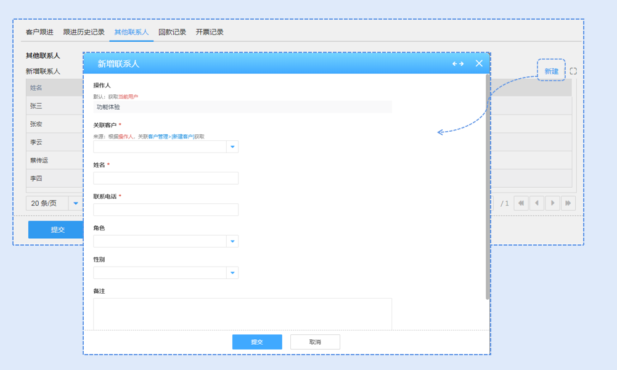Image resolution: width=617 pixels, height=370 pixels.
Task: Focus the 联系电话 input field
Action: (166, 210)
